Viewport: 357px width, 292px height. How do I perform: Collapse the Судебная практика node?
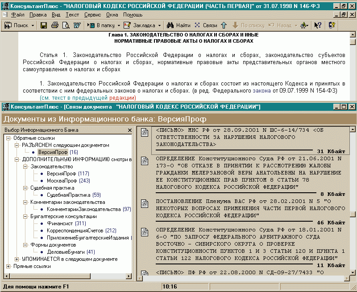pos(25,188)
